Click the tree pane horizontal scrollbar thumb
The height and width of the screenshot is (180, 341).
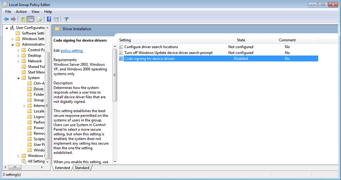15,167
